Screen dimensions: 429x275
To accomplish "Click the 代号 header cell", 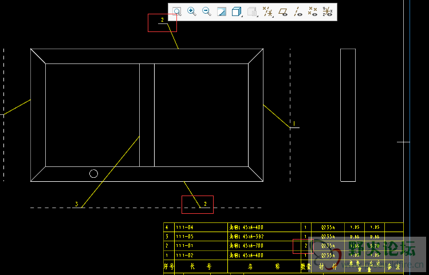I will [x=201, y=266].
